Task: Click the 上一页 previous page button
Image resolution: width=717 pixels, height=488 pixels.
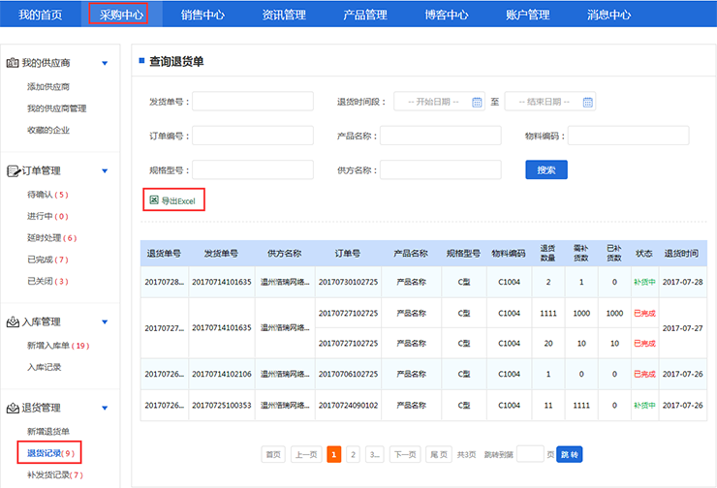Action: coord(306,454)
